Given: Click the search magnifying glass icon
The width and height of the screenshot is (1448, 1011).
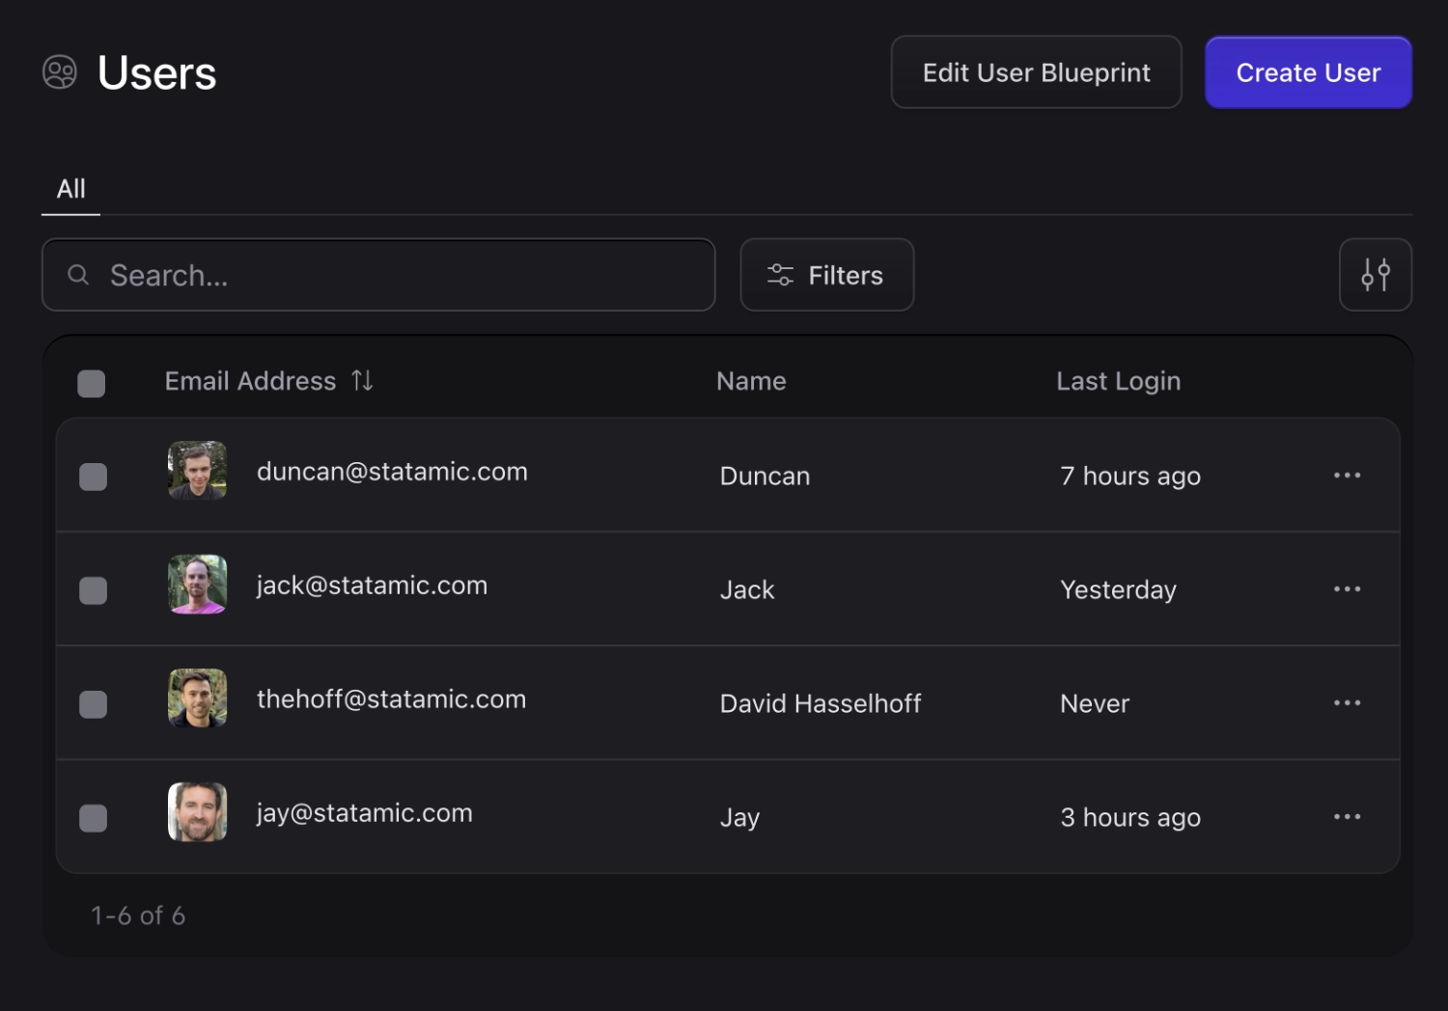Looking at the screenshot, I should [x=78, y=275].
